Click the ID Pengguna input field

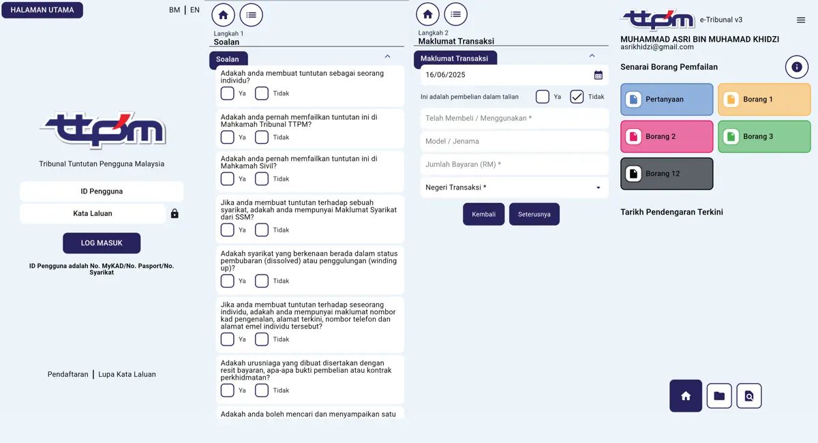tap(102, 192)
